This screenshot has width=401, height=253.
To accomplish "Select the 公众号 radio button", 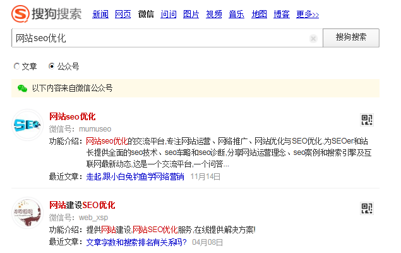I will [x=52, y=66].
